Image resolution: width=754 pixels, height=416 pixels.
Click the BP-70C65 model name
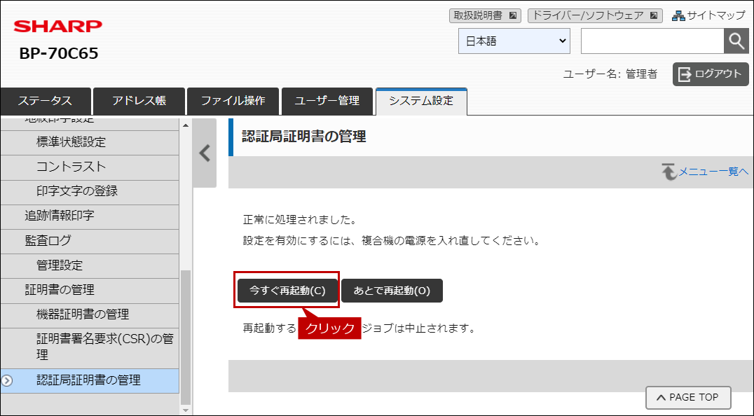pyautogui.click(x=59, y=53)
